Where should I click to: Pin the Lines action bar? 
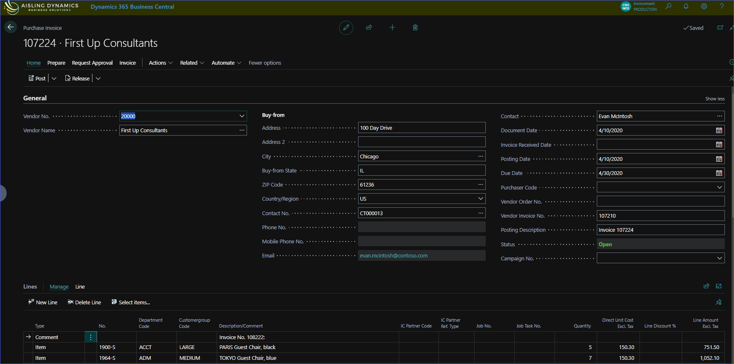(x=719, y=302)
